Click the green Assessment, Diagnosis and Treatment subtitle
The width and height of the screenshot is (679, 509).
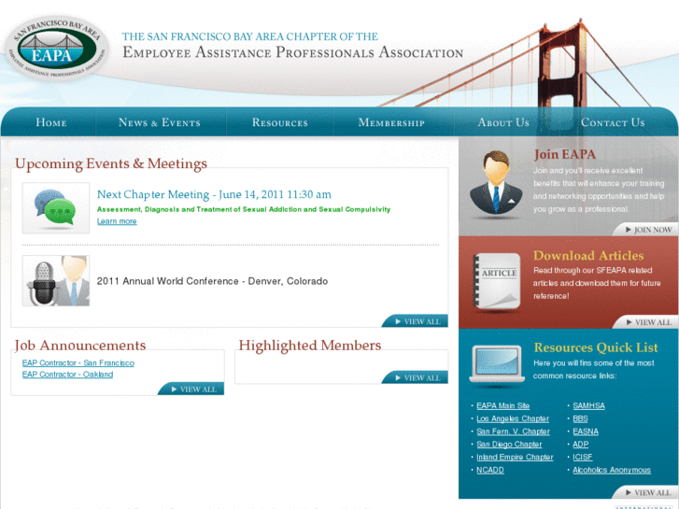[244, 209]
